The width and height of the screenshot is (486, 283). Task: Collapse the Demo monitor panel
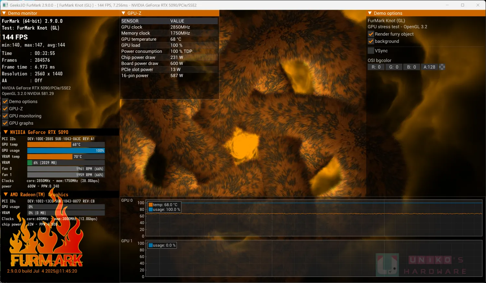click(x=4, y=13)
